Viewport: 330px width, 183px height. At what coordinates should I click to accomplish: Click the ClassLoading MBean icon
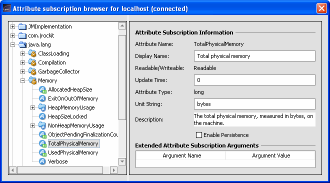32,53
